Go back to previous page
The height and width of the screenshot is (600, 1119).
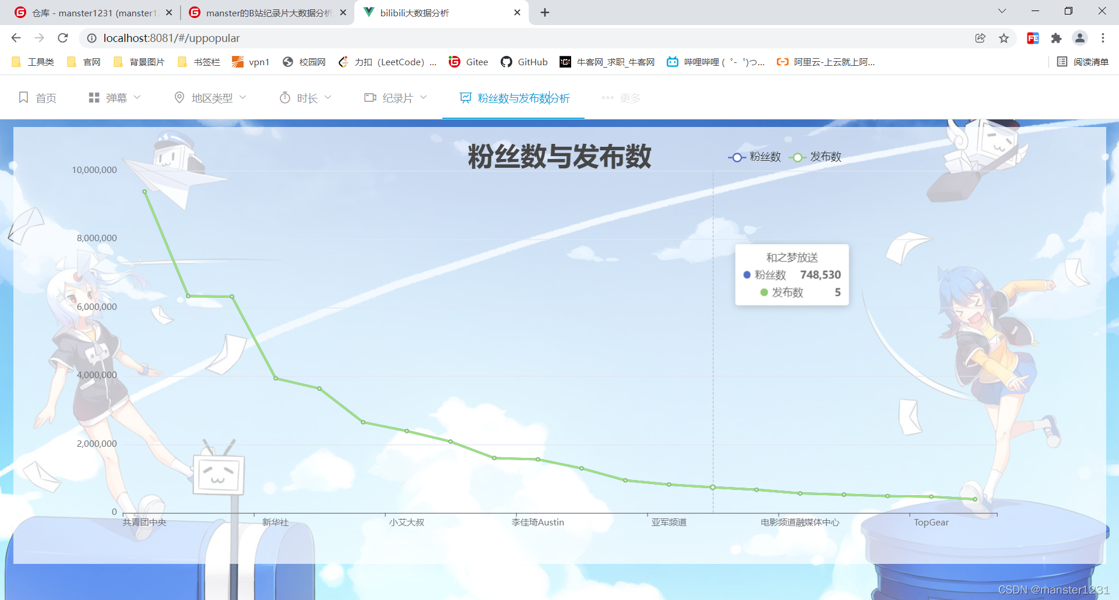click(16, 38)
